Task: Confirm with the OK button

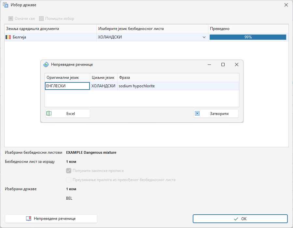Action: 240,219
